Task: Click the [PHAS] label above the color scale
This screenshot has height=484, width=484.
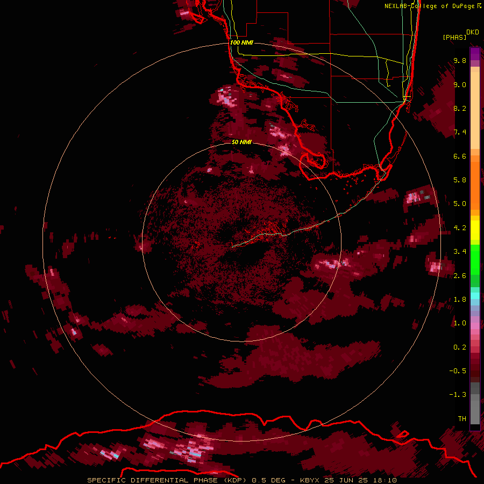Action: coord(454,37)
